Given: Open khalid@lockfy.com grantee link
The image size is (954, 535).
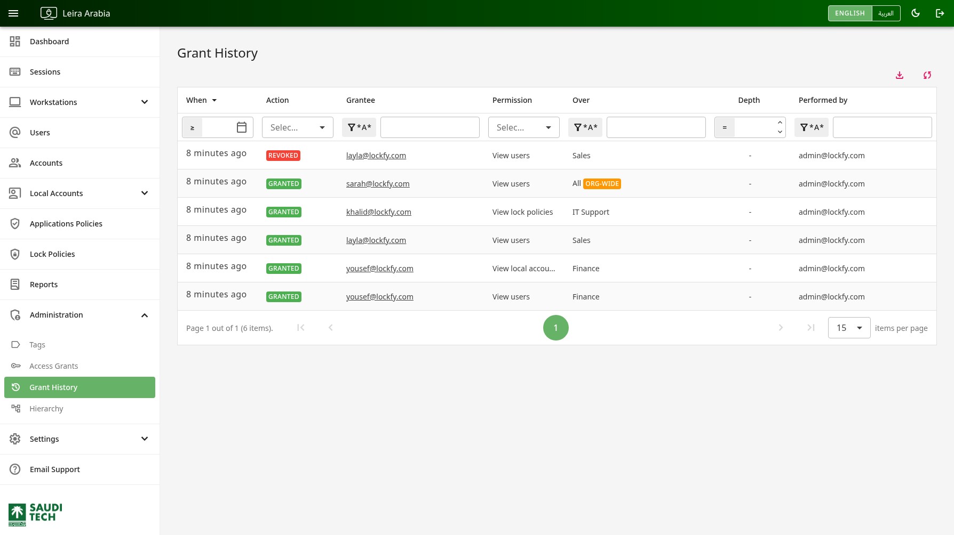Looking at the screenshot, I should 379,212.
